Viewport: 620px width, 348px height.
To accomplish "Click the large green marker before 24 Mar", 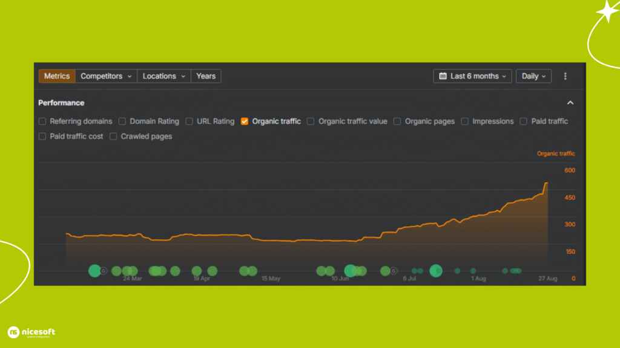I will (x=94, y=271).
